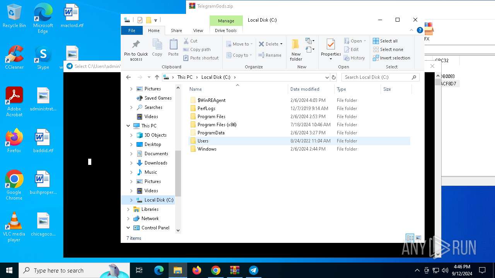The width and height of the screenshot is (495, 278).
Task: Refresh the Local Disk (C:) view
Action: pyautogui.click(x=334, y=77)
